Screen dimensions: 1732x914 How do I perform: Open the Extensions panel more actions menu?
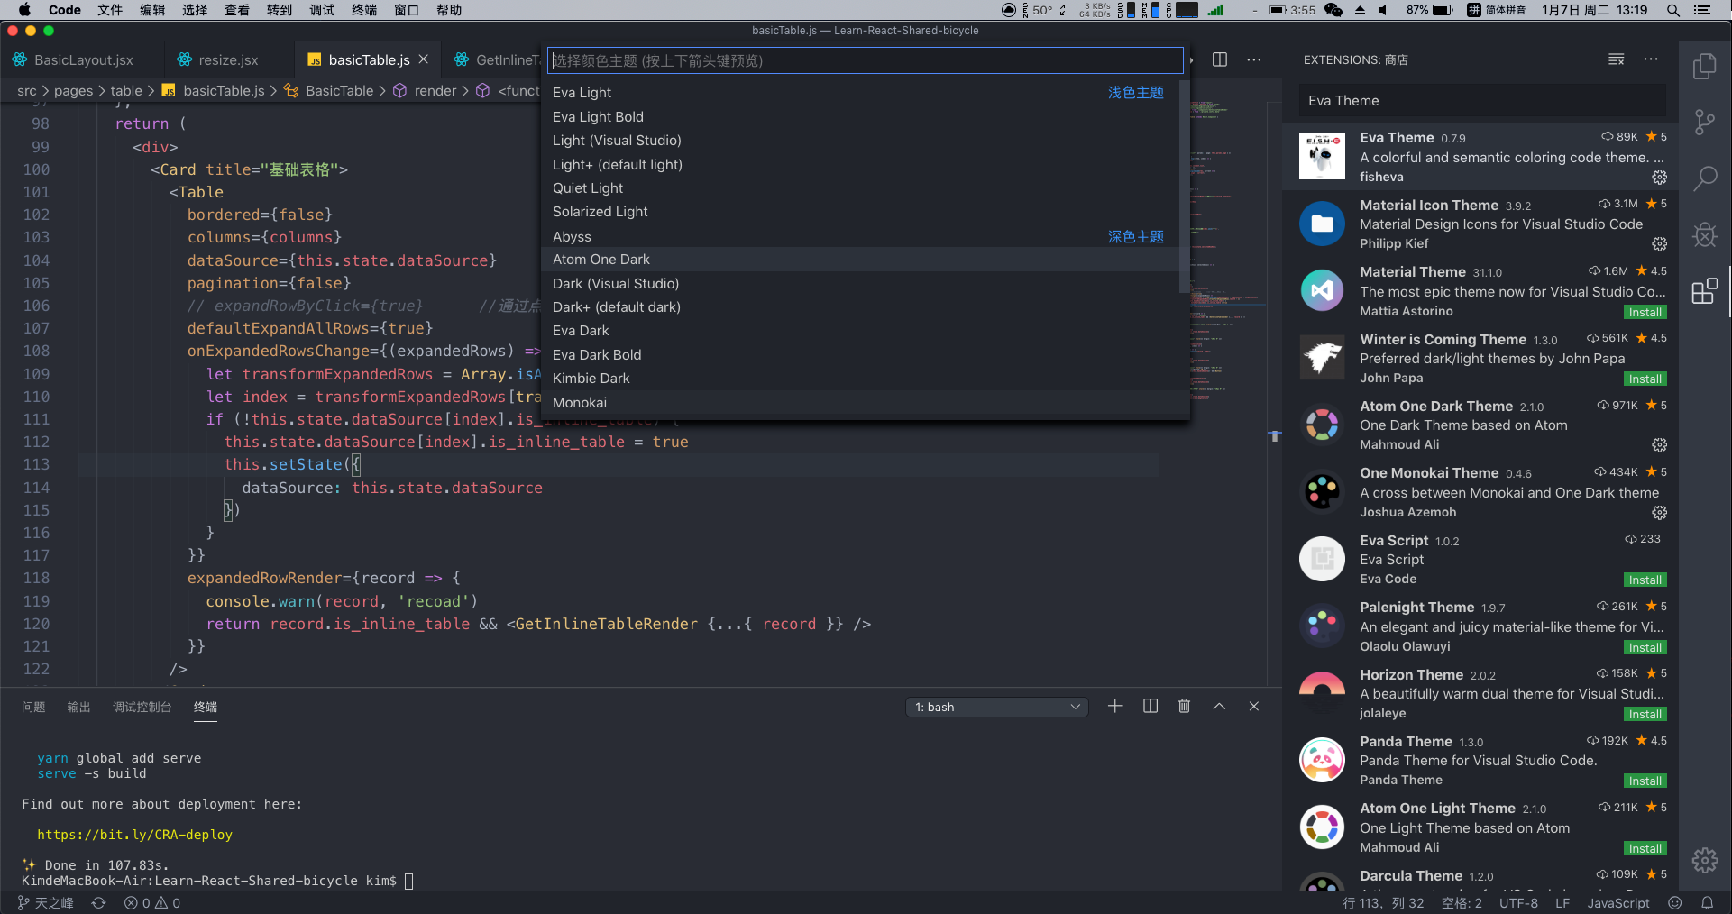(1651, 59)
